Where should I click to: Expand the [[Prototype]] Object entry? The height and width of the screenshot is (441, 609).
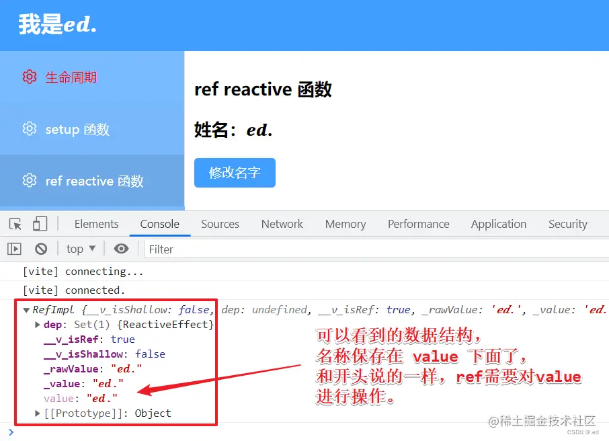click(x=38, y=413)
